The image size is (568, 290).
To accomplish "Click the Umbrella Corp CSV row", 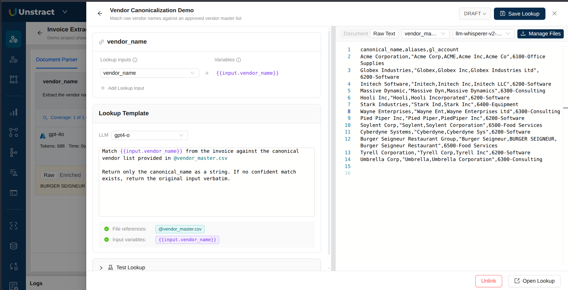I will click(x=451, y=159).
